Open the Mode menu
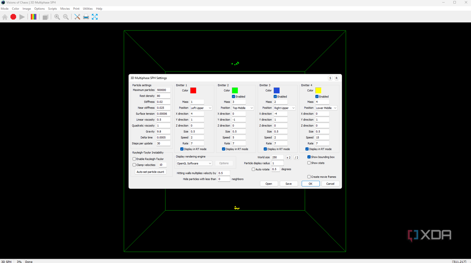The image size is (471, 263). 5,9
